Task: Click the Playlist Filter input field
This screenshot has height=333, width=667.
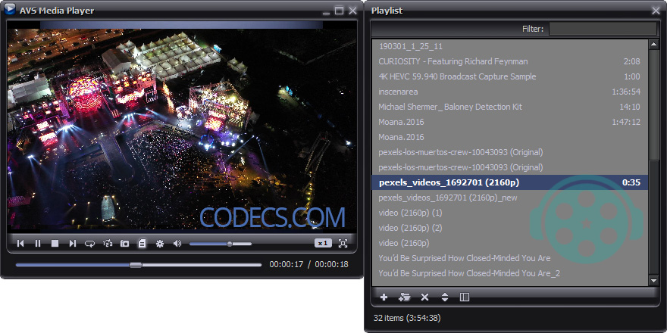Action: (x=603, y=29)
